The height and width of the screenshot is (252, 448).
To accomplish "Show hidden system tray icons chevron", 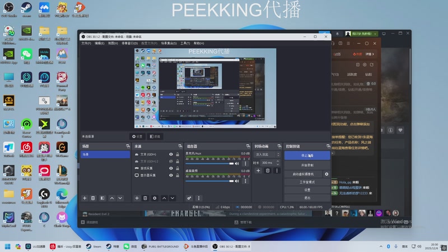I will (x=381, y=246).
